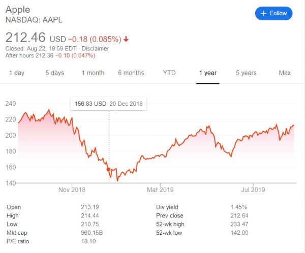This screenshot has width=305, height=253.
Task: Select the 1 year tab
Action: point(207,73)
